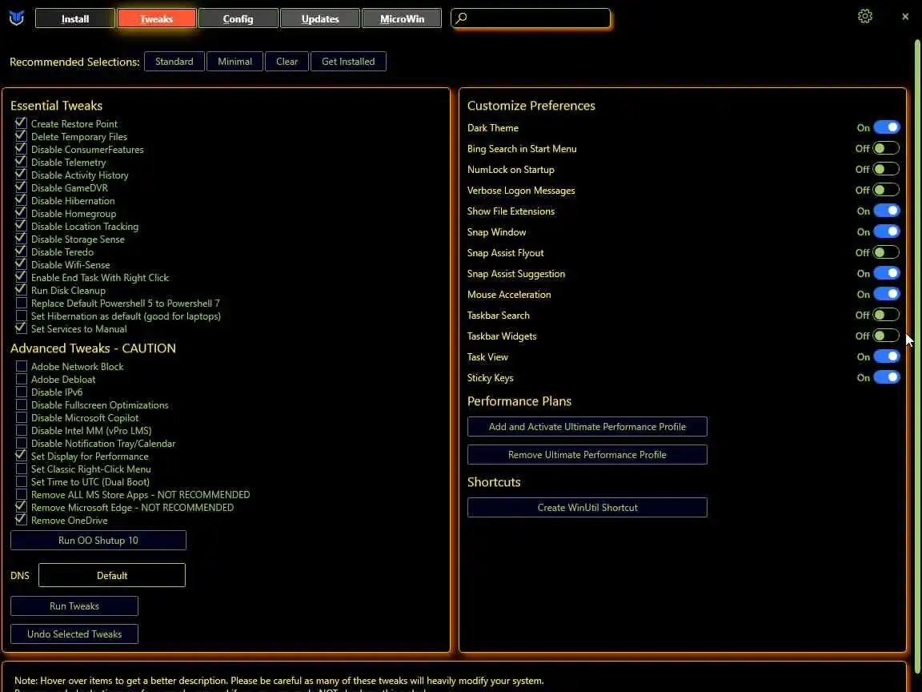Uncheck Remove OneDrive
This screenshot has height=692, width=922.
pyautogui.click(x=21, y=520)
